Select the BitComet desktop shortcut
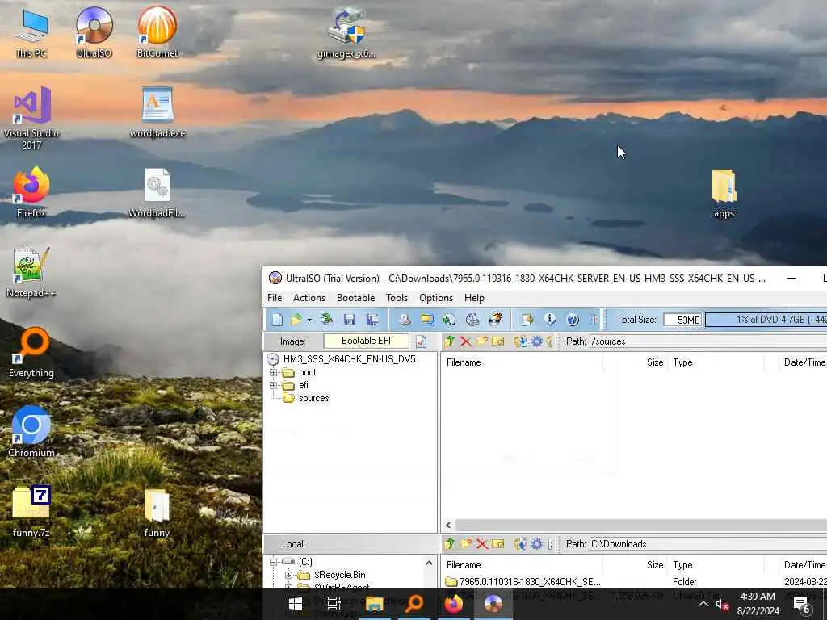Image resolution: width=827 pixels, height=620 pixels. pos(157,32)
